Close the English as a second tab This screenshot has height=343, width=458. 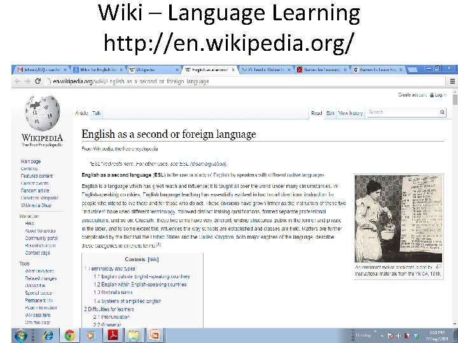233,70
